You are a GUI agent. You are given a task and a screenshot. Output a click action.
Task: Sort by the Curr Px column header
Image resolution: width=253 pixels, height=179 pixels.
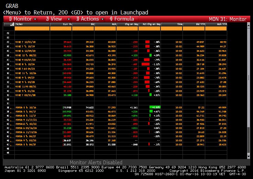click(61, 24)
